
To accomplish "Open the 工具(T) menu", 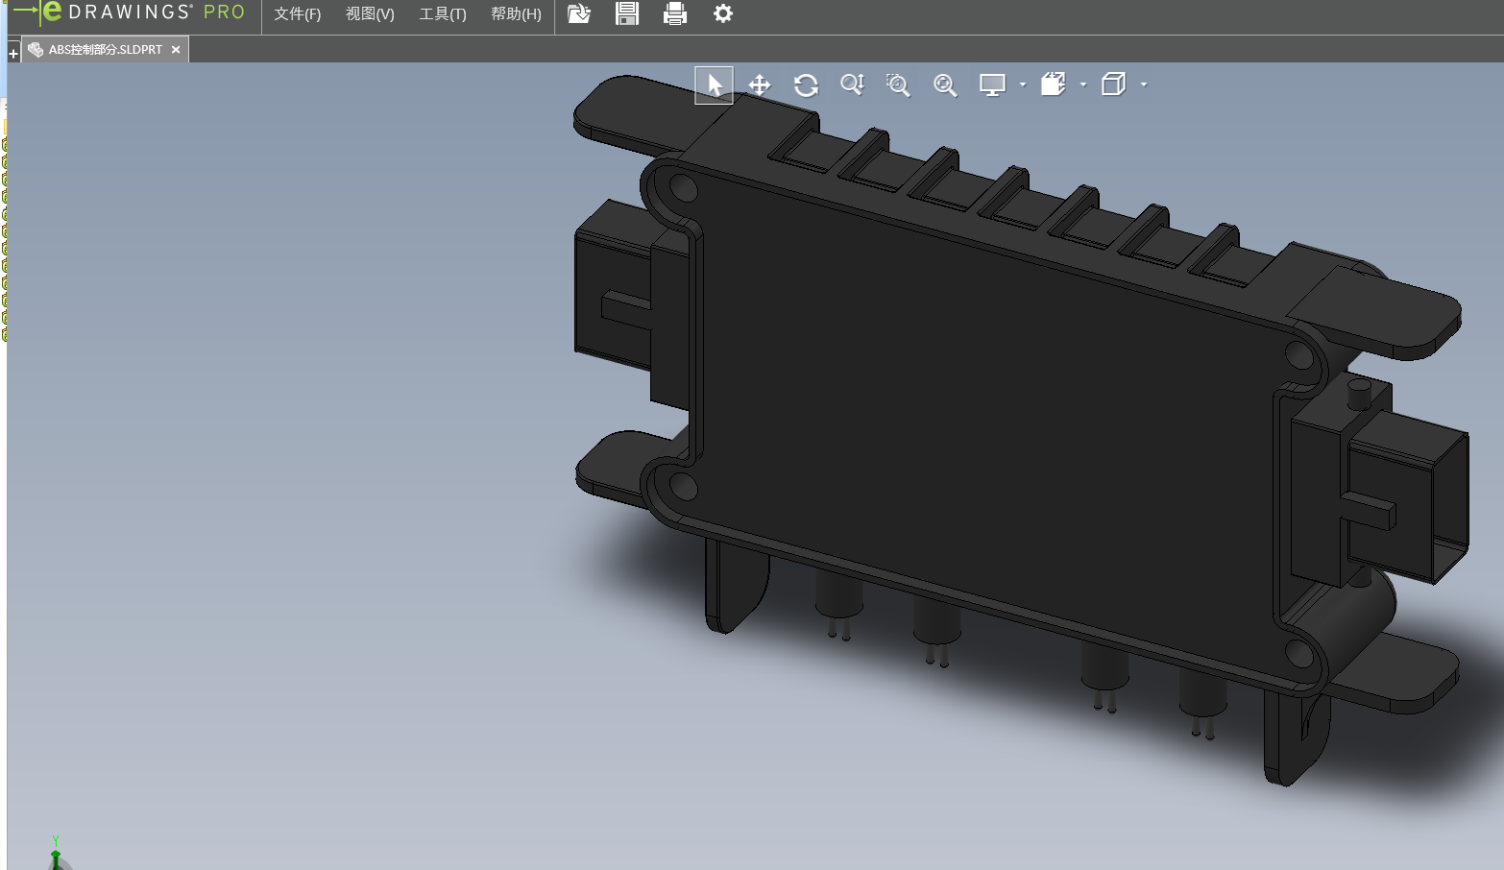I will point(443,13).
